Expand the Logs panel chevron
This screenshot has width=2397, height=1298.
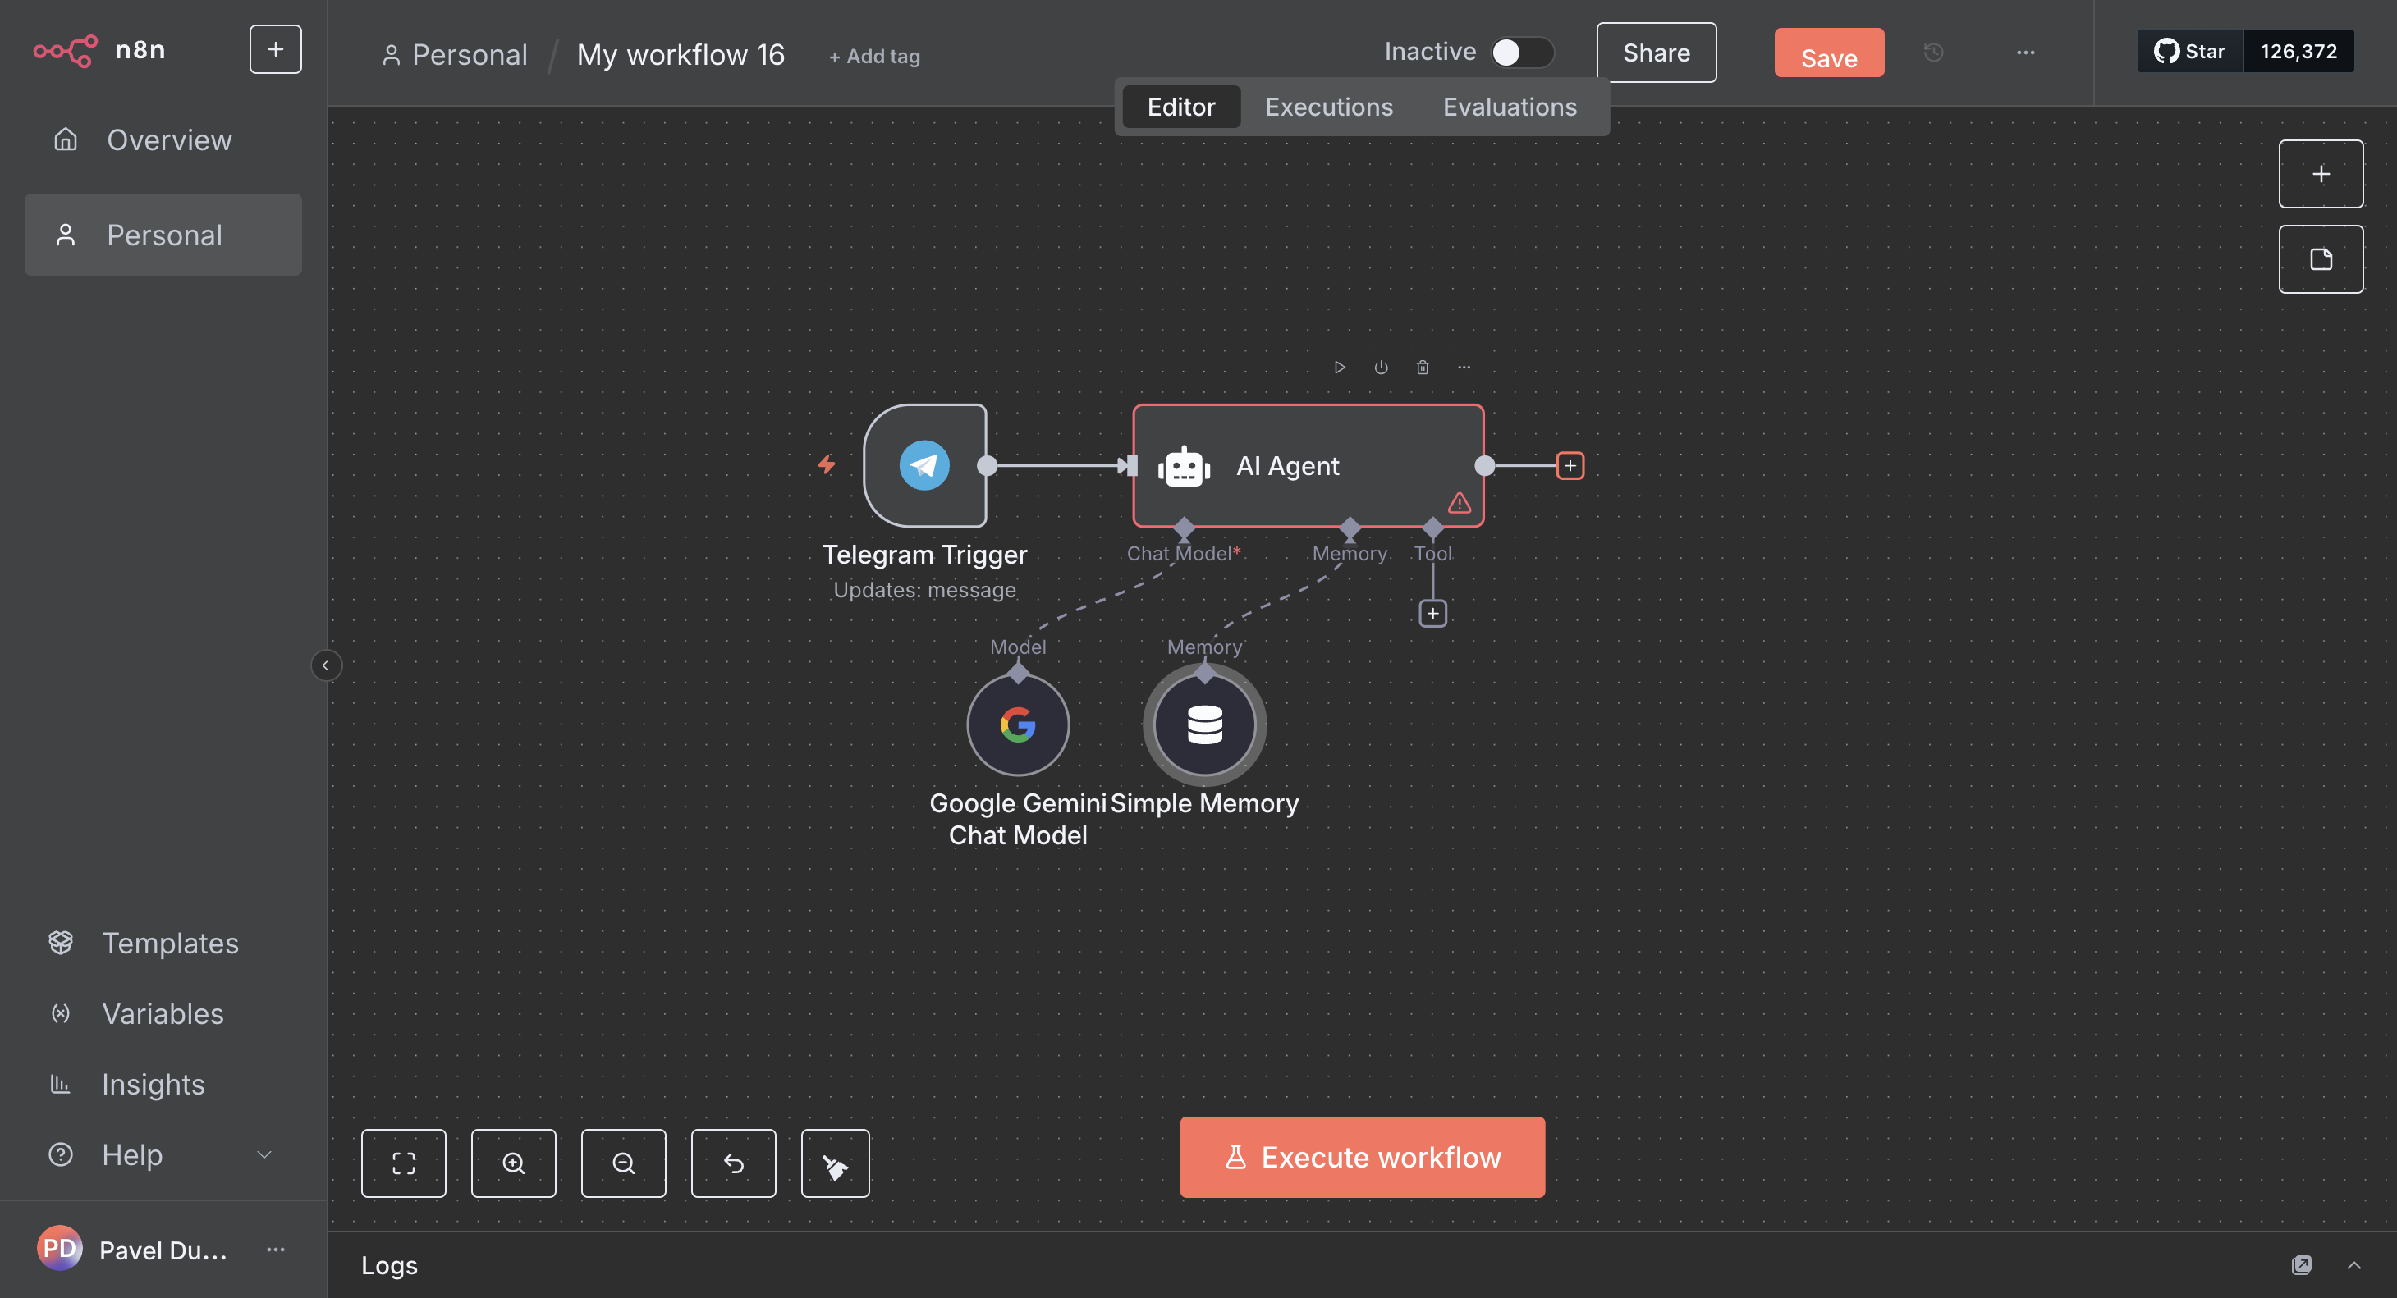point(2353,1265)
